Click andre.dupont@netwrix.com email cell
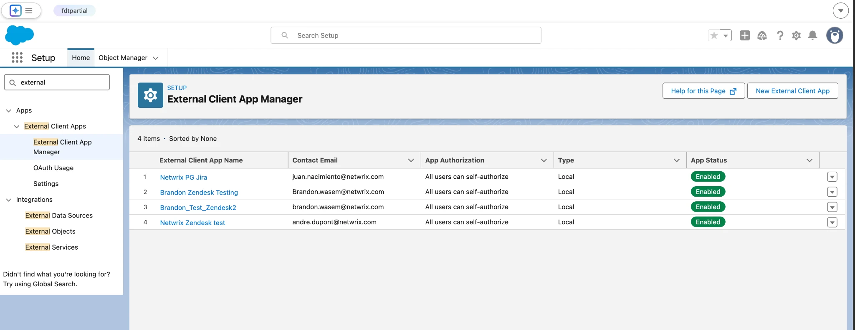Image resolution: width=855 pixels, height=330 pixels. click(334, 222)
